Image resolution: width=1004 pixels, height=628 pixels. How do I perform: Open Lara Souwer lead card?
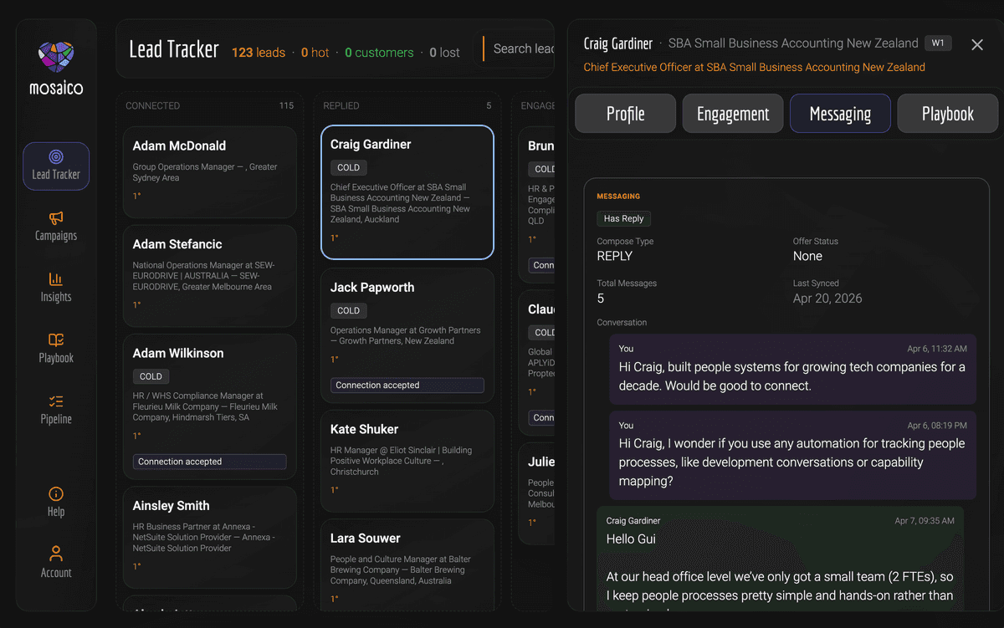tap(407, 565)
